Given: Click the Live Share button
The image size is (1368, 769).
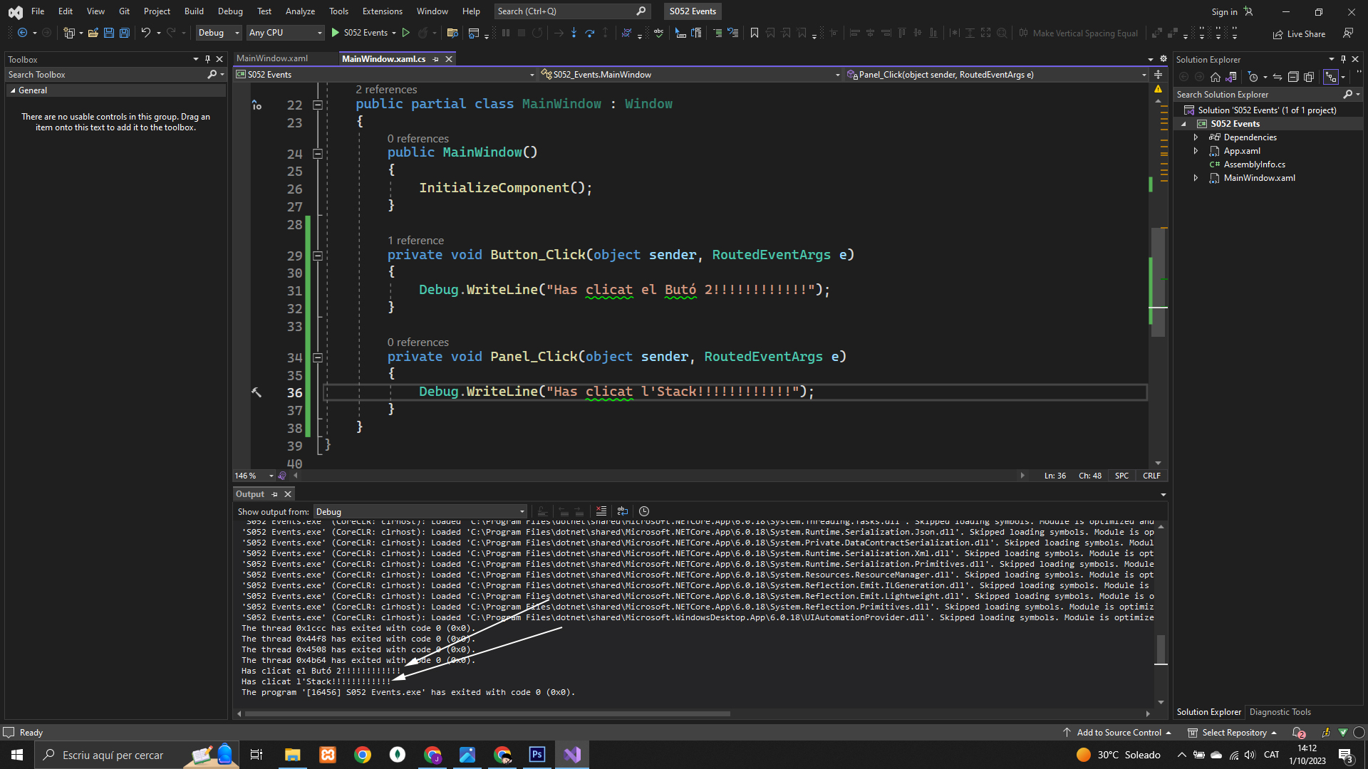Looking at the screenshot, I should pos(1300,33).
